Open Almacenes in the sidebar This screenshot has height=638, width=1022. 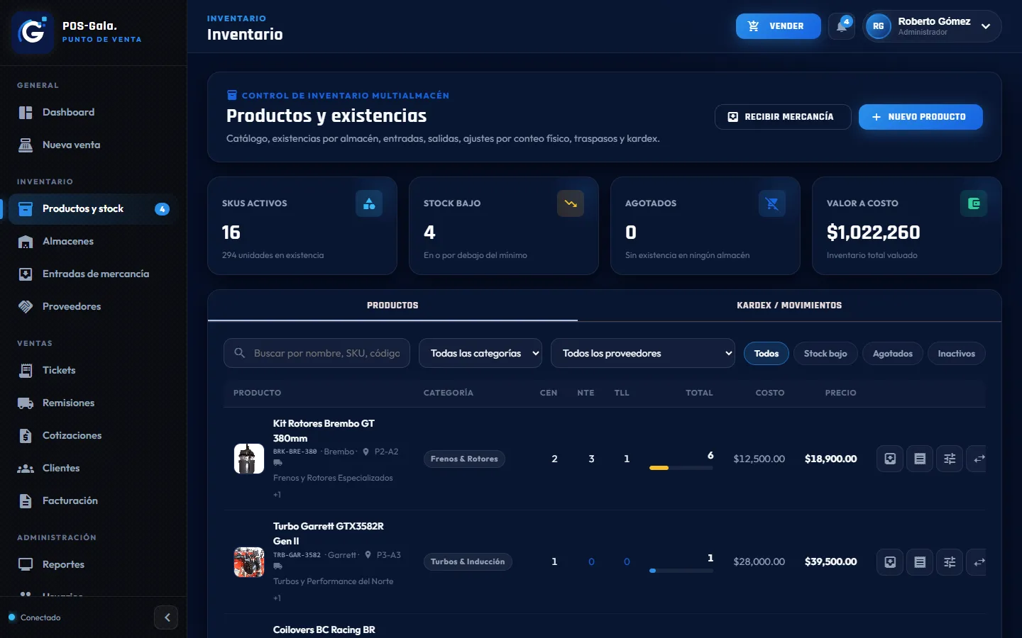93,241
